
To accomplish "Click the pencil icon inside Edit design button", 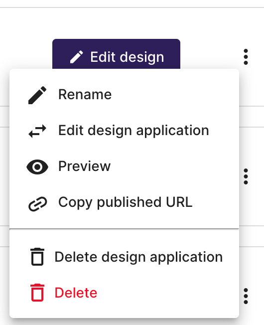I will click(x=76, y=57).
